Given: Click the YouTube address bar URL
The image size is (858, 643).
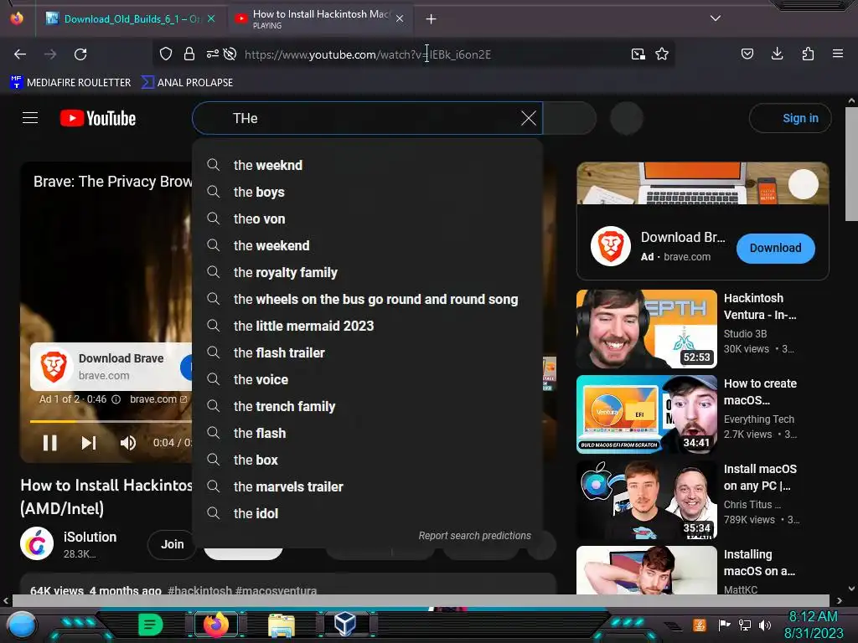Looking at the screenshot, I should [368, 54].
